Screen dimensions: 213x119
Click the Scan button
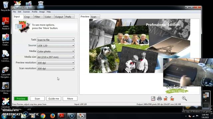coord(37,99)
